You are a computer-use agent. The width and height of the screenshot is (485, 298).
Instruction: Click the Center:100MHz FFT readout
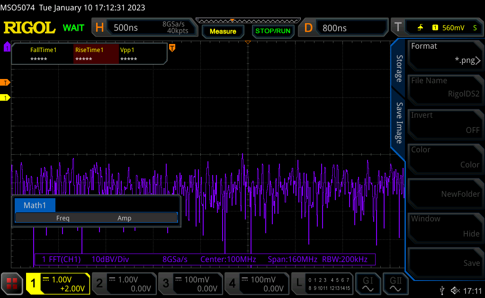tap(228, 259)
